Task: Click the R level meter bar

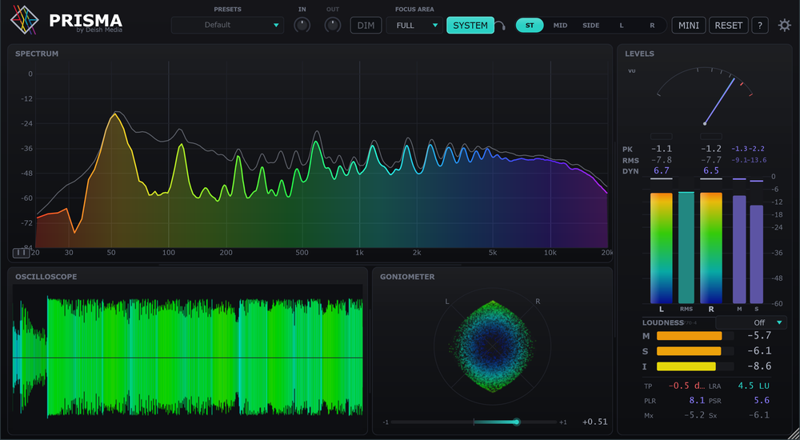Action: [x=710, y=248]
